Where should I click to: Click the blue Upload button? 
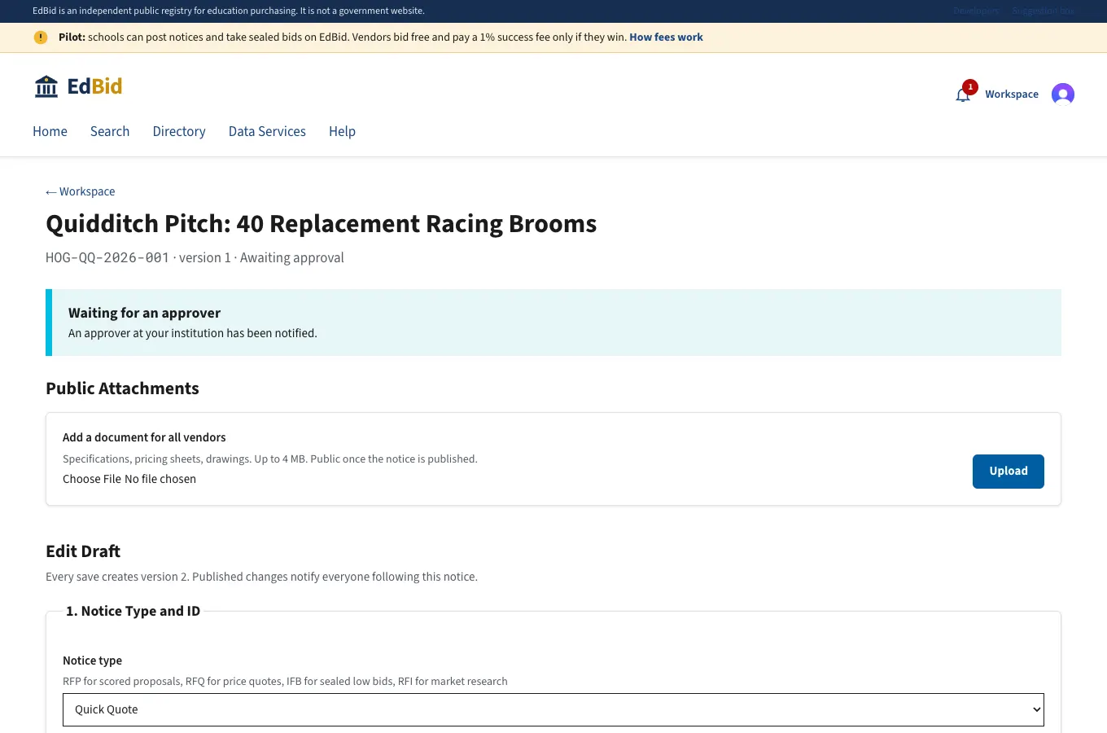pos(1009,472)
